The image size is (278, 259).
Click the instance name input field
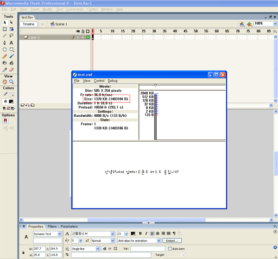(47, 240)
